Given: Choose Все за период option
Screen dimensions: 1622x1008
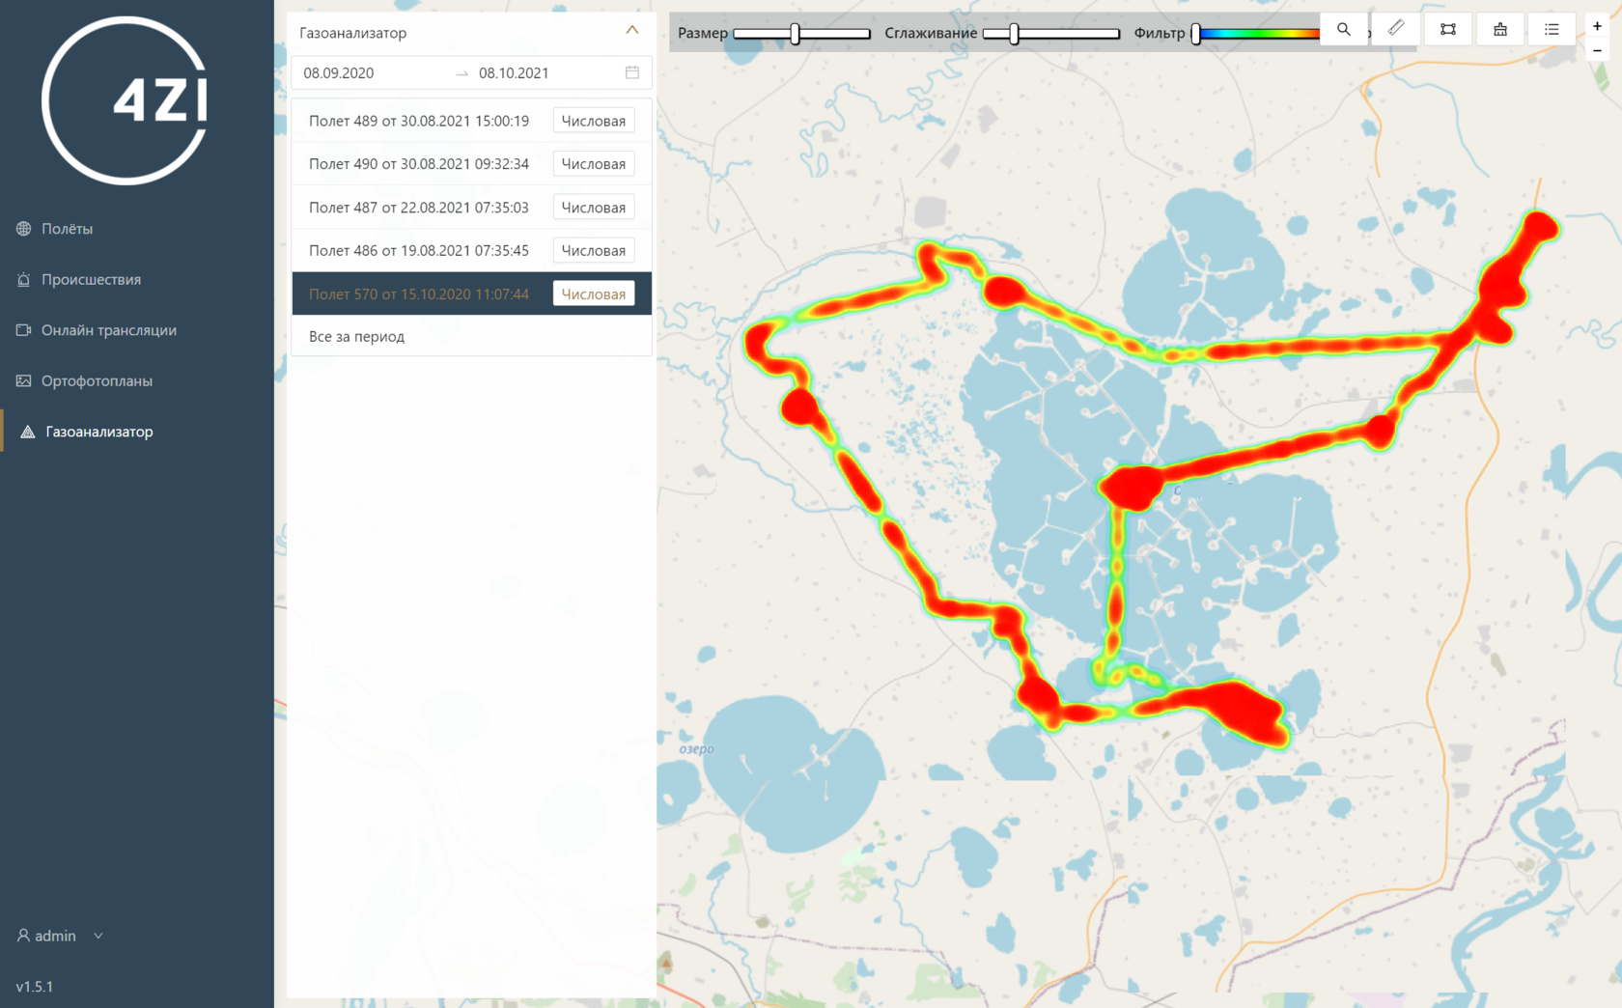Looking at the screenshot, I should pyautogui.click(x=356, y=337).
